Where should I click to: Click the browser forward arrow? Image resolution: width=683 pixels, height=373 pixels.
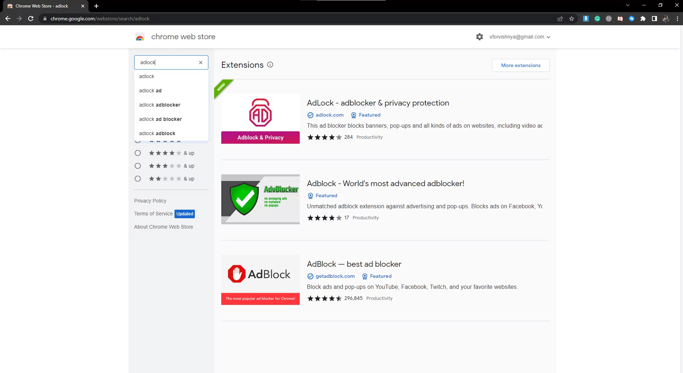tap(19, 19)
